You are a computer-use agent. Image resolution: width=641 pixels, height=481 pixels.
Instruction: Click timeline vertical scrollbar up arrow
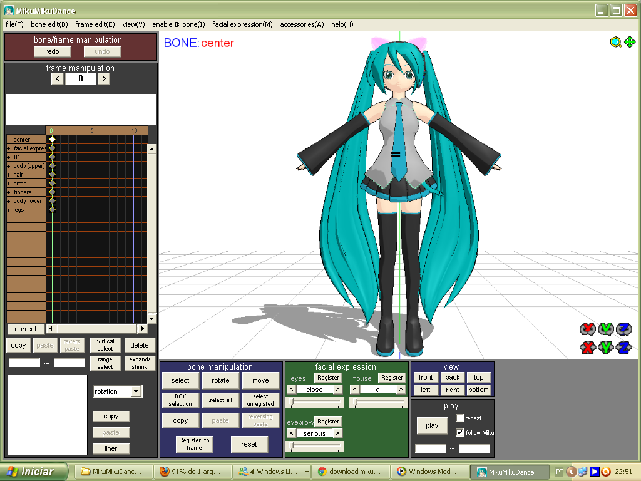click(151, 149)
